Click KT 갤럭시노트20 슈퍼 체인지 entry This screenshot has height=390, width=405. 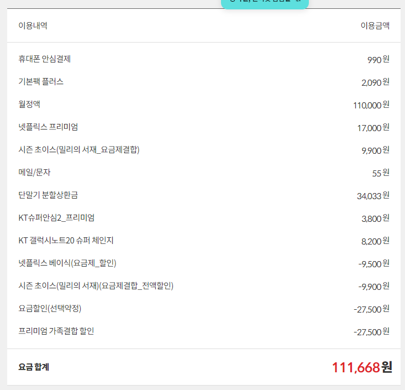coord(66,241)
